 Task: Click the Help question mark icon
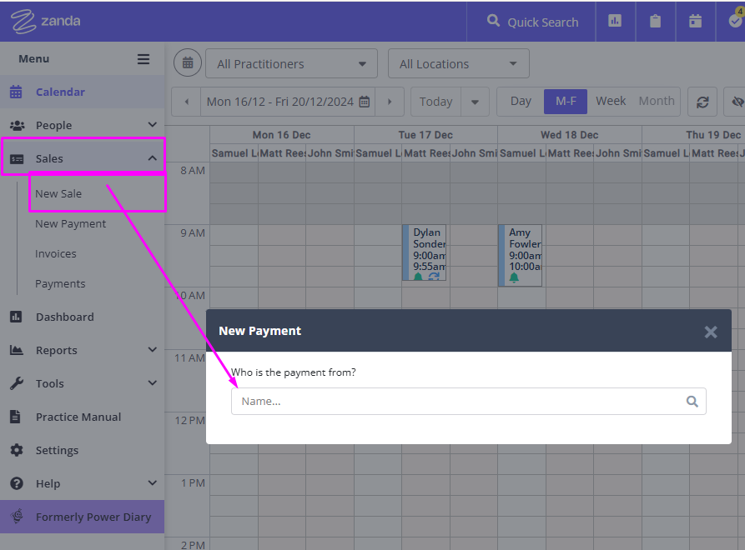pos(17,483)
